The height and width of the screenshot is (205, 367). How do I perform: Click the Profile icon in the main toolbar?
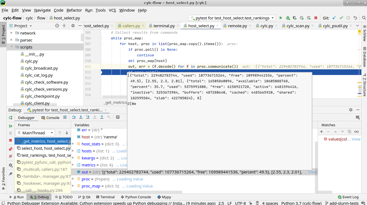coord(302,18)
